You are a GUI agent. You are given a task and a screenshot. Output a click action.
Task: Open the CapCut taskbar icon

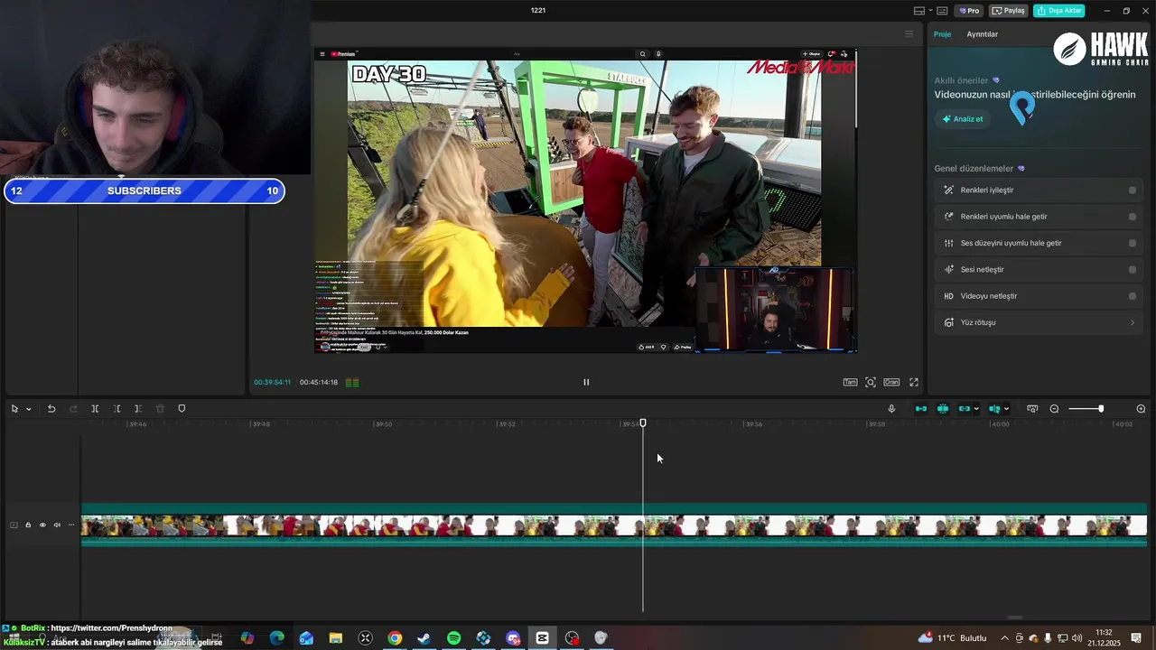(x=542, y=638)
